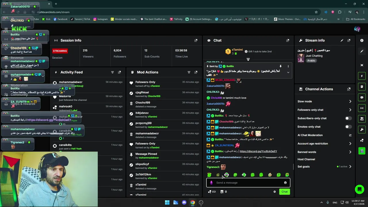Viewport: 368px width, 207px height.
Task: Open Mod Actions filter options
Action: (189, 72)
